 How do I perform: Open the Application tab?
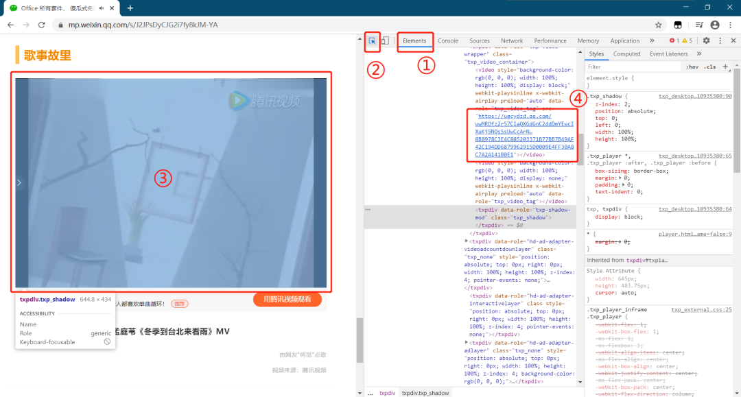625,40
